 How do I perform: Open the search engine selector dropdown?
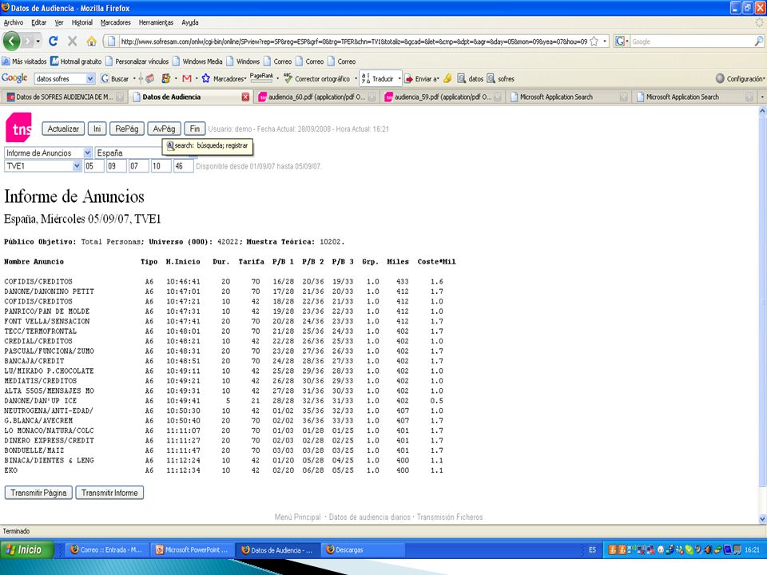tap(622, 42)
